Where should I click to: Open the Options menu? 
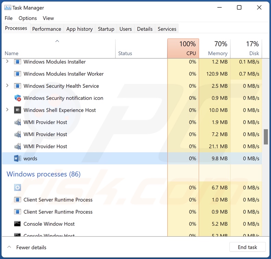28,18
